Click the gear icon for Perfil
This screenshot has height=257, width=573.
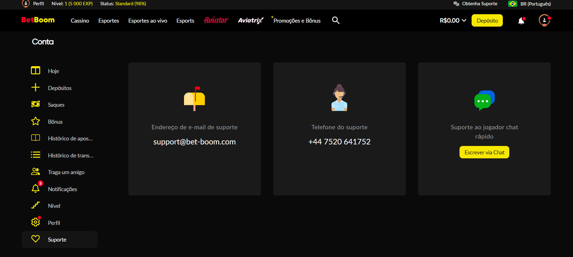[x=36, y=221]
